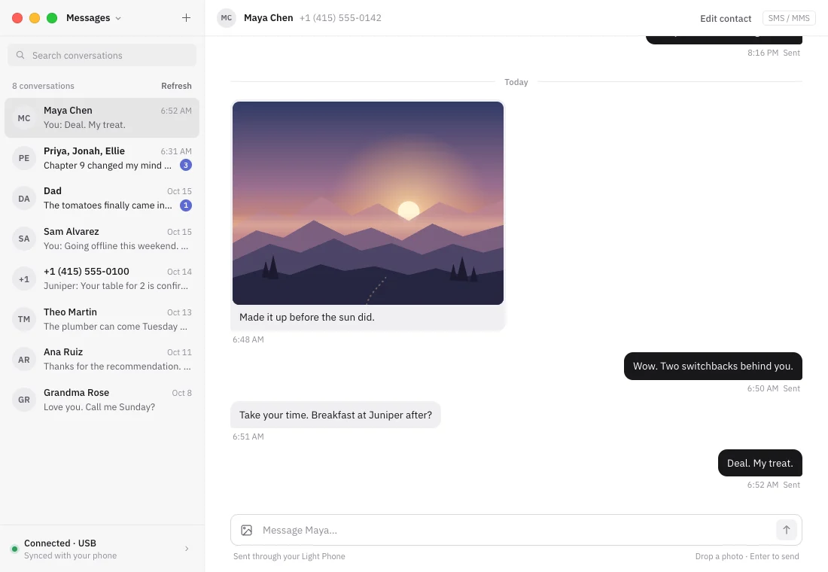This screenshot has width=828, height=572.
Task: Click 'Sent through your Light Phone' note
Action: click(x=289, y=556)
